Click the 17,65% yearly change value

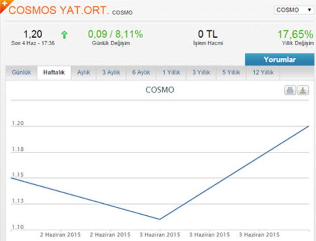295,34
